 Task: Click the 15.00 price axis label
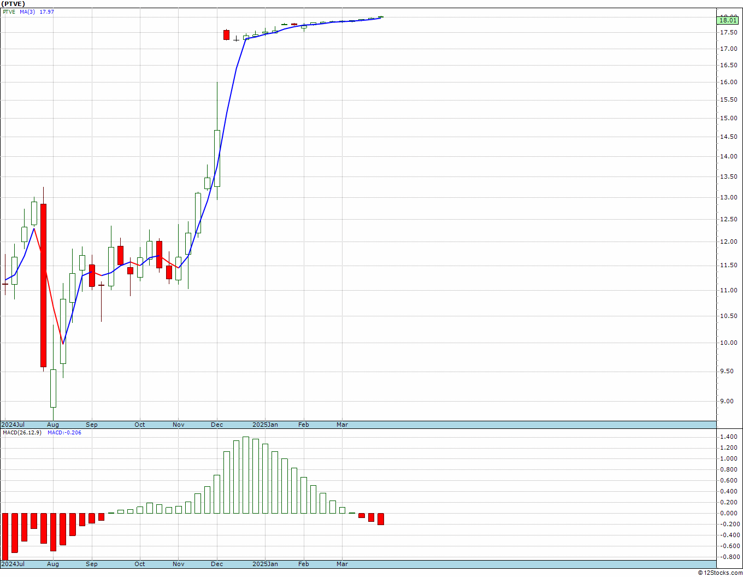point(729,118)
